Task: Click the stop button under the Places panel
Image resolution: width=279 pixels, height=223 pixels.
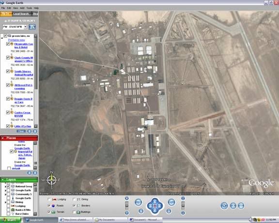Action: (x=35, y=173)
